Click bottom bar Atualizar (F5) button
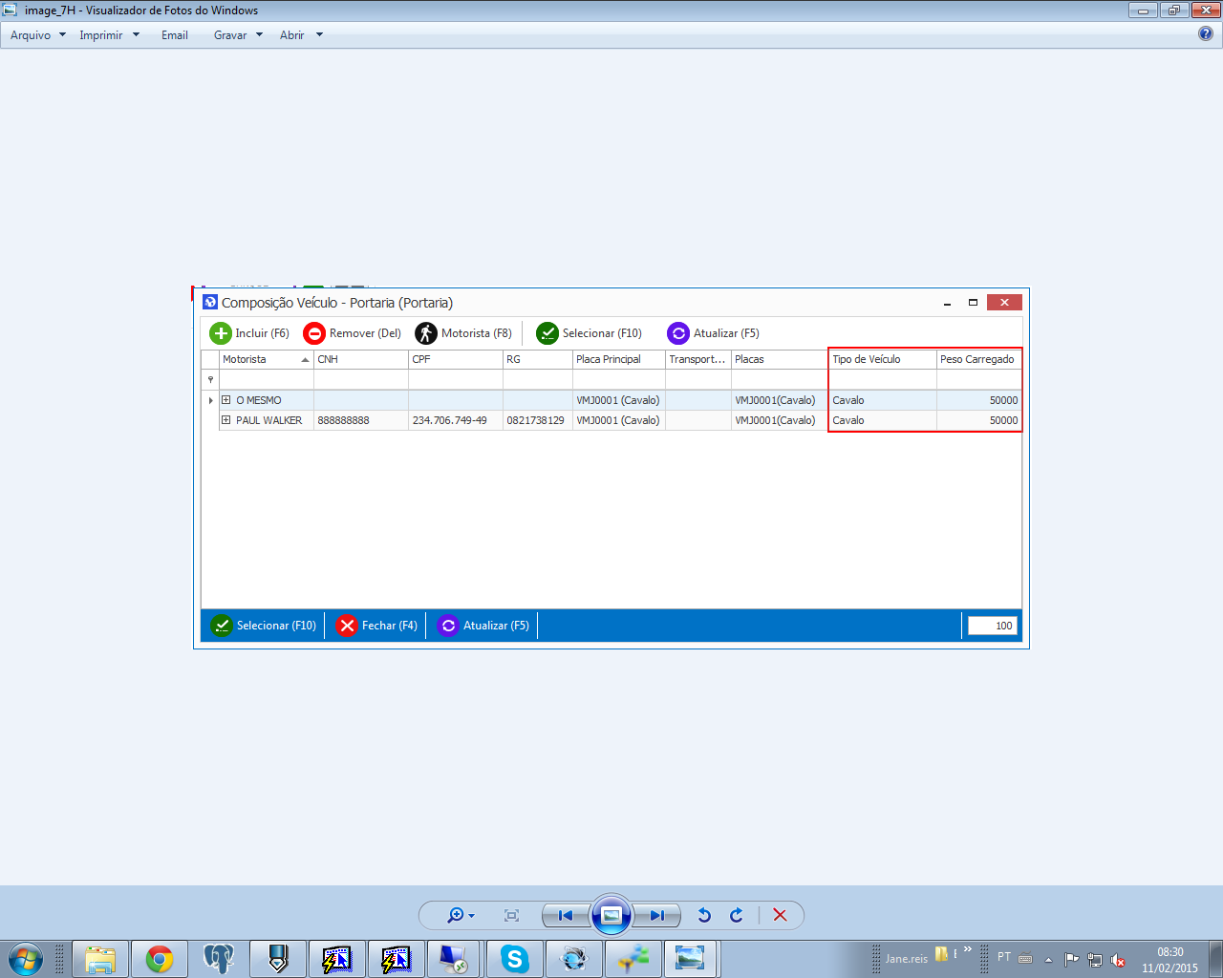The height and width of the screenshot is (978, 1223). [483, 626]
